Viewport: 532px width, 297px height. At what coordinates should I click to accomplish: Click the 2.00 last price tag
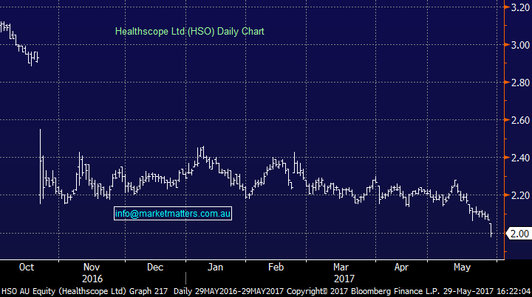[519, 234]
